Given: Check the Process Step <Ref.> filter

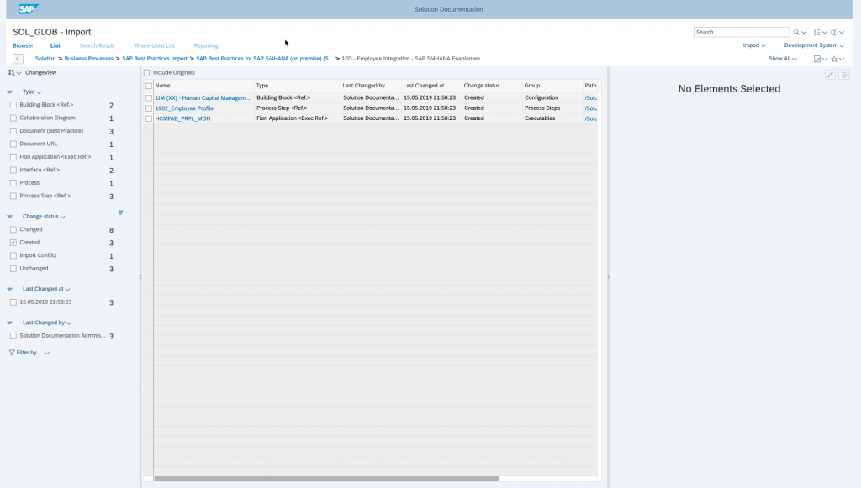Looking at the screenshot, I should [x=13, y=196].
